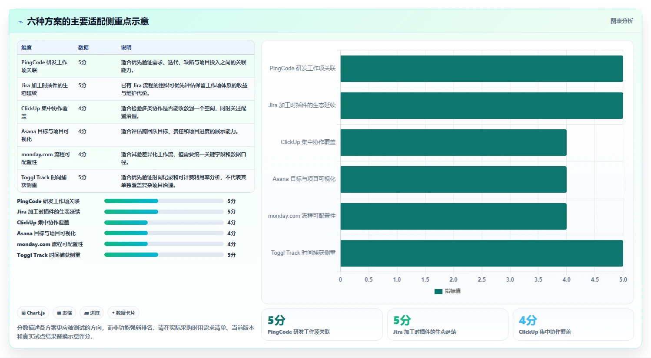651x358 pixels.
Task: Click the table cell Toggl Track 时间捕获侧重
Action: coord(45,181)
